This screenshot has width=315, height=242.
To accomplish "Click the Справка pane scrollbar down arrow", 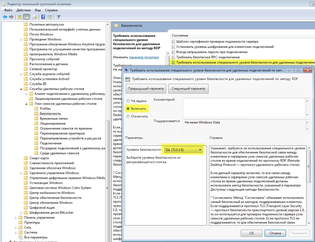I will click(x=309, y=223).
